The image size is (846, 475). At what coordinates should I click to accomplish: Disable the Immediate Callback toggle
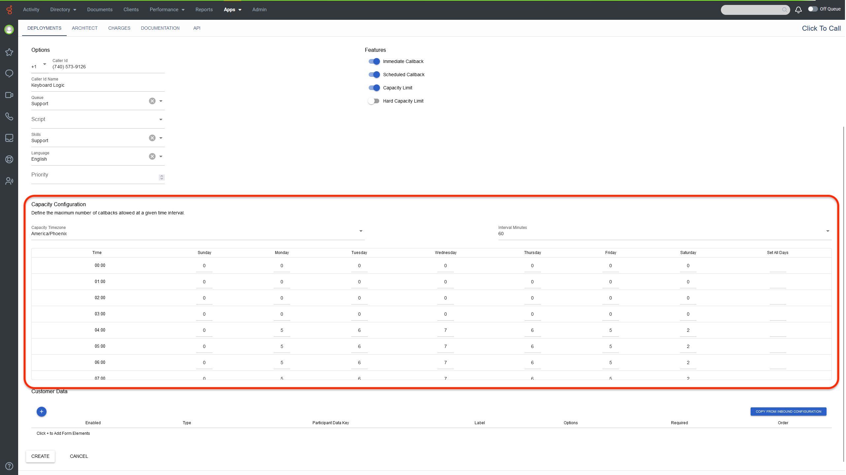[x=374, y=61]
